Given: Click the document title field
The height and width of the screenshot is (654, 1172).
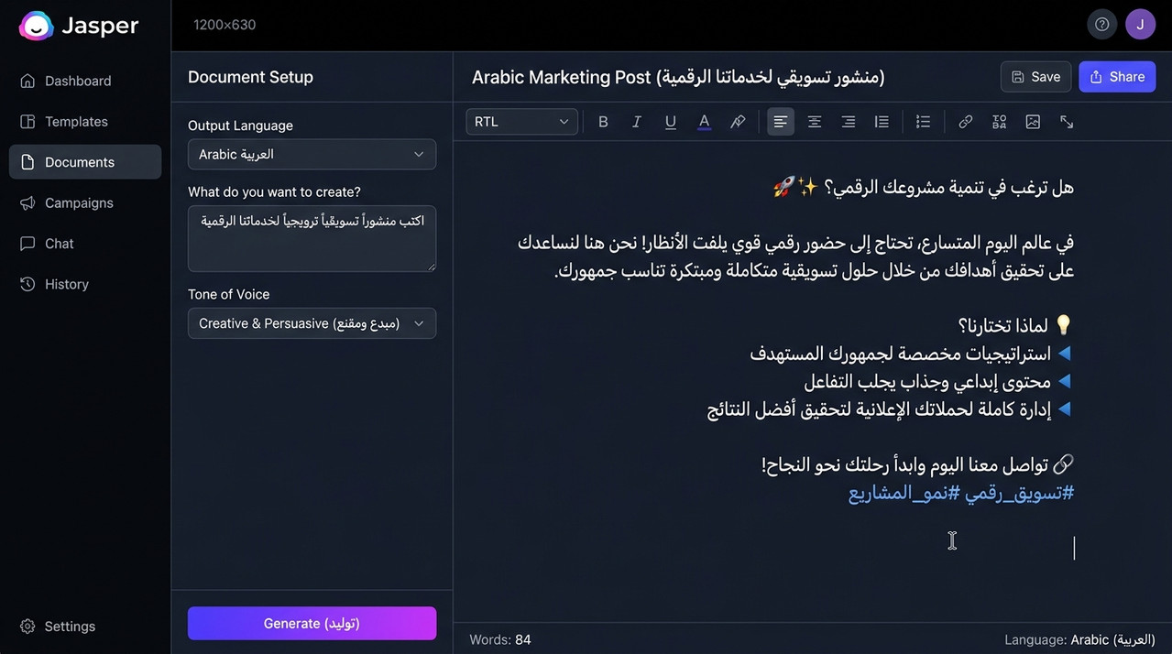Looking at the screenshot, I should [x=678, y=77].
